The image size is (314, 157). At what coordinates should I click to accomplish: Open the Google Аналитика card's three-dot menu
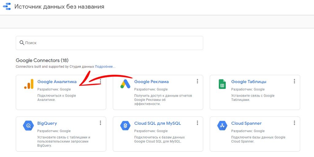[101, 81]
